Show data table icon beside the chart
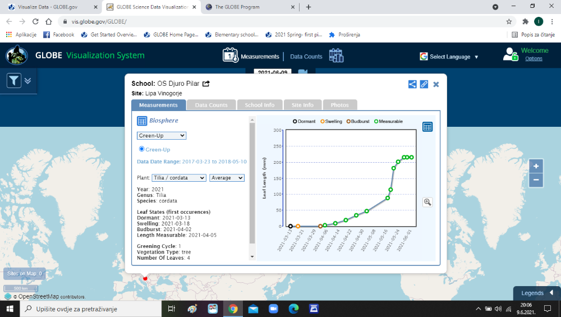561x317 pixels. pos(427,127)
